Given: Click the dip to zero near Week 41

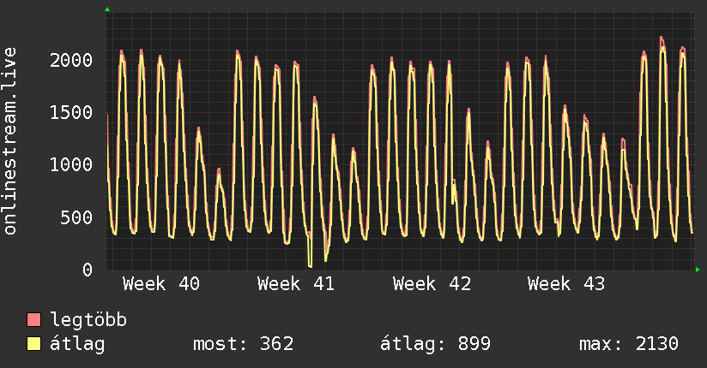Looking at the screenshot, I should tap(310, 264).
